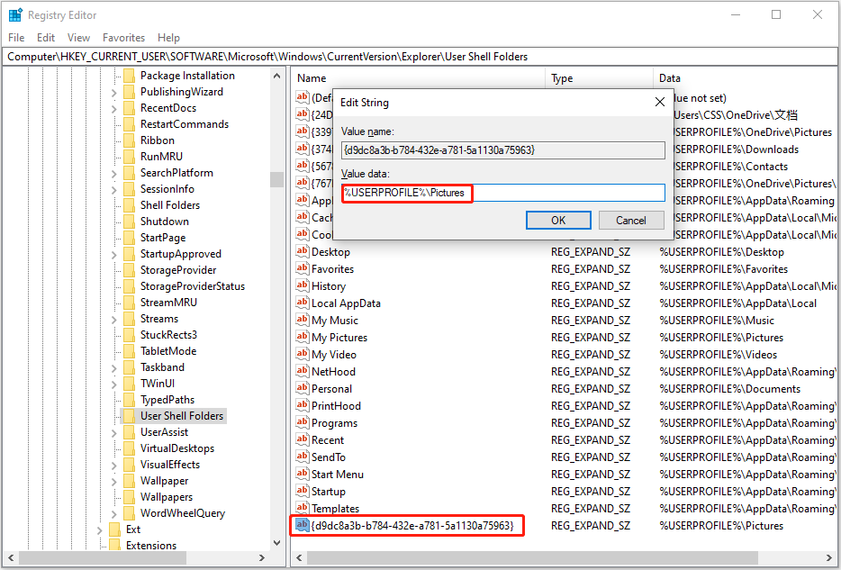Click the Registry Editor title bar icon
Viewport: 841px width, 570px height.
click(15, 14)
